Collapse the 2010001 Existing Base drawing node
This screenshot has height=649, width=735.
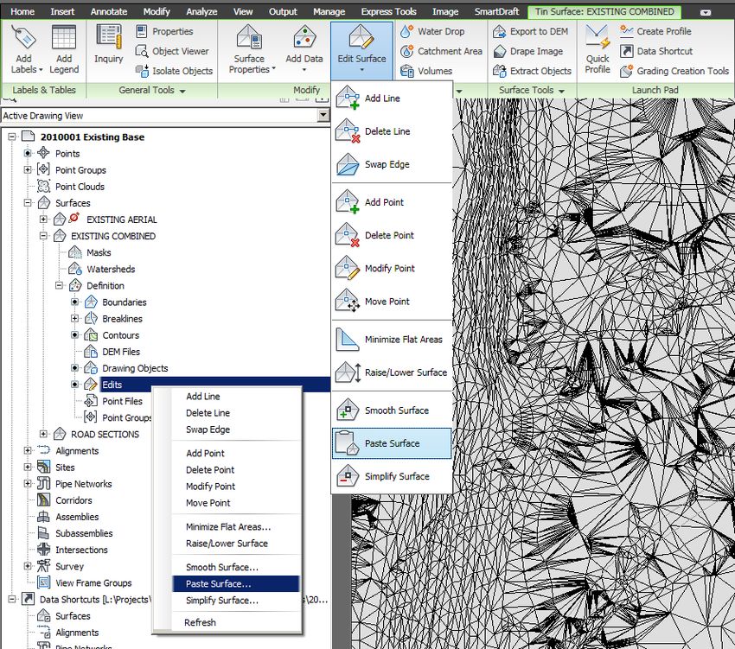[12, 137]
